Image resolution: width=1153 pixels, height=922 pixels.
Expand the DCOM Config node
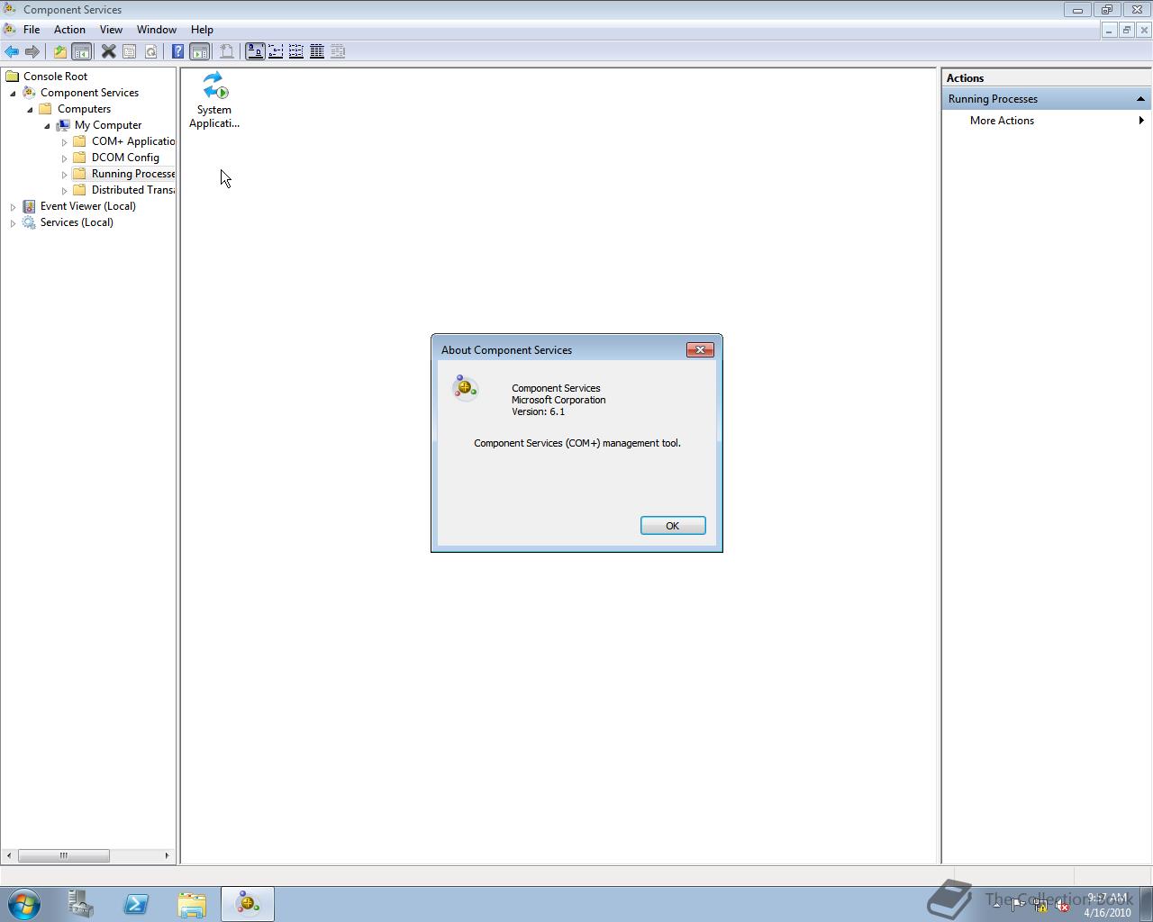click(x=64, y=158)
